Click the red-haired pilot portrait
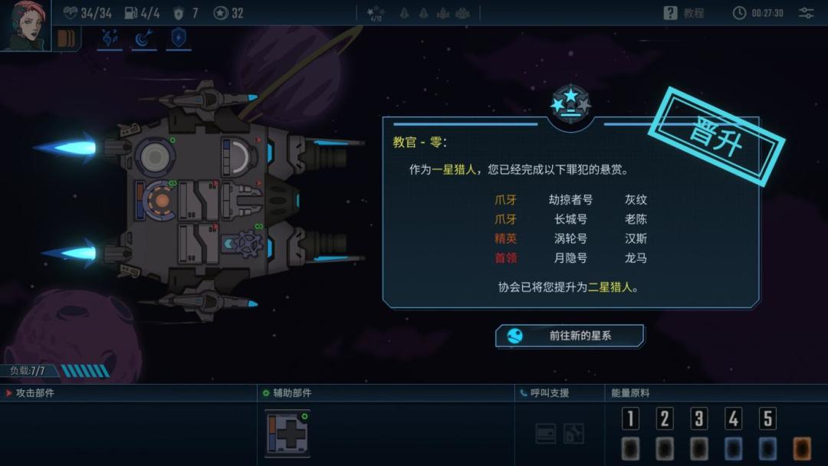Viewport: 828px width, 466px height. pyautogui.click(x=25, y=25)
